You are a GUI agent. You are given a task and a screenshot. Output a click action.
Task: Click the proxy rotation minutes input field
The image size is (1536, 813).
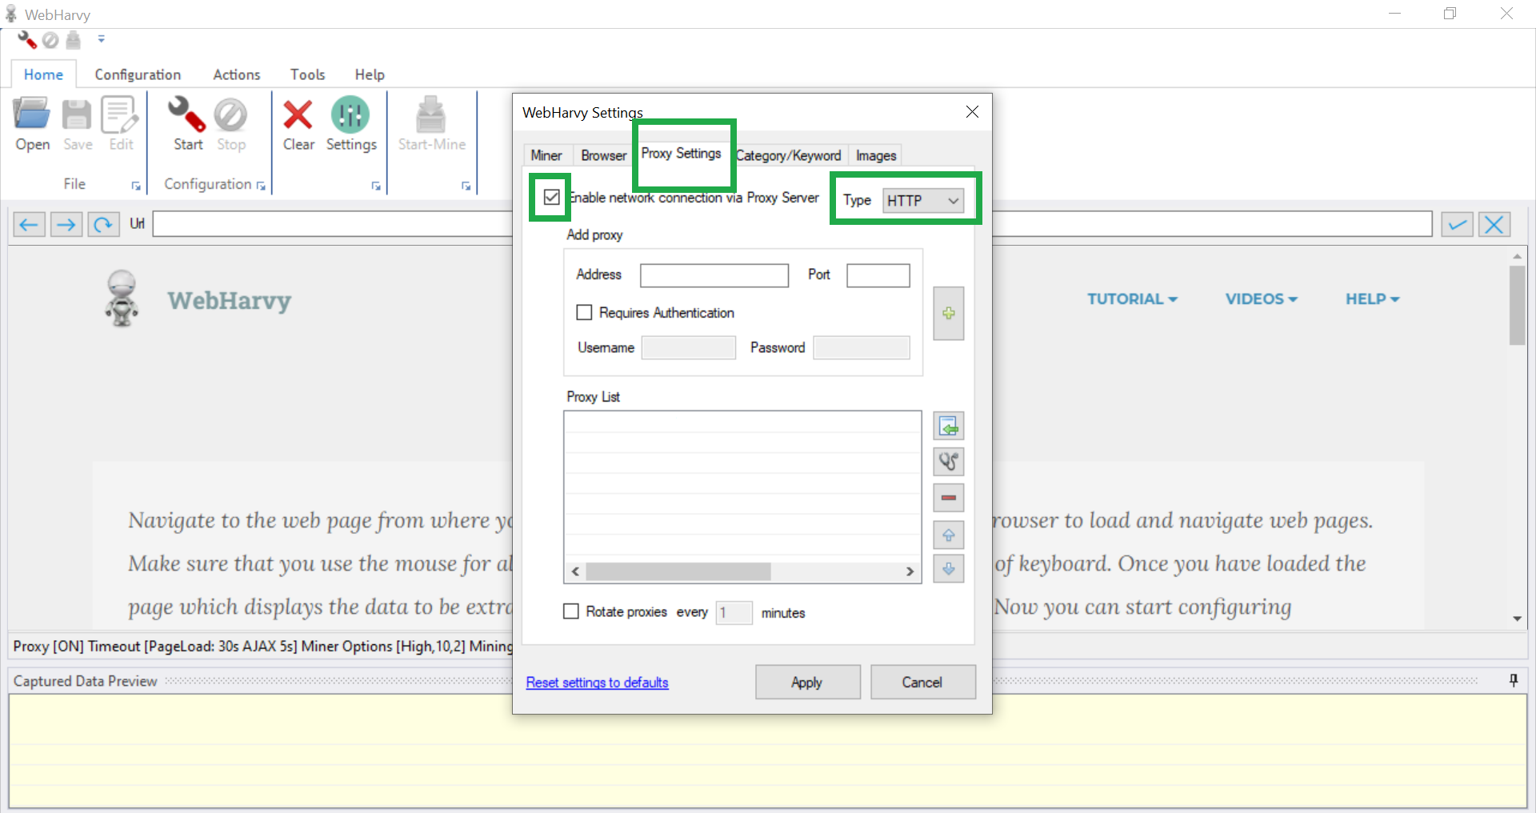[x=733, y=612]
